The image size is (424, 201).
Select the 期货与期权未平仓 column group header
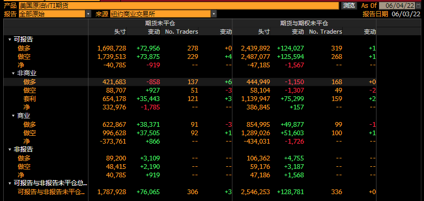click(x=304, y=24)
